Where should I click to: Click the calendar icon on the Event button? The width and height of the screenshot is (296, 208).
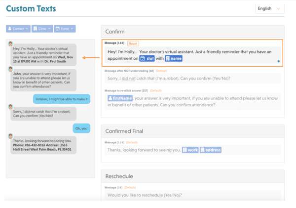(58, 29)
